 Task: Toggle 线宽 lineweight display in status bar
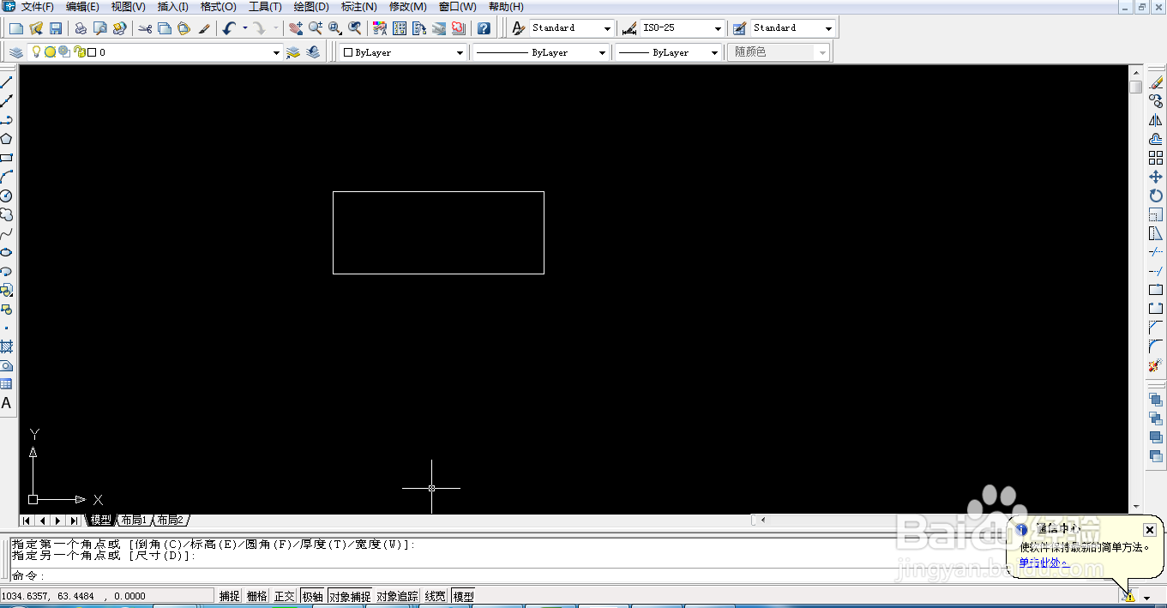[x=436, y=596]
